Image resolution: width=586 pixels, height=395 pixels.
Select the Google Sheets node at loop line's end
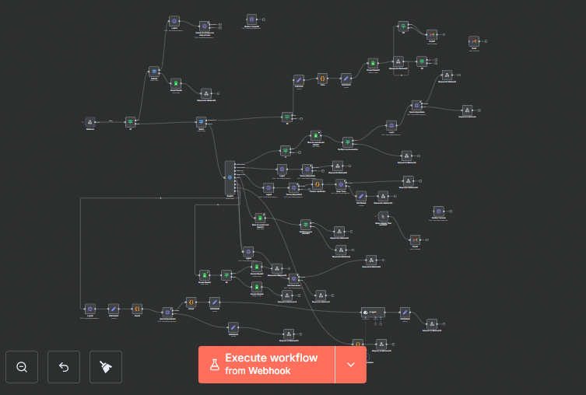[x=205, y=275]
